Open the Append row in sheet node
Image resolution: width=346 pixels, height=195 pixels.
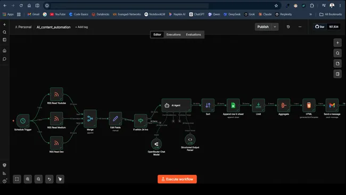(x=233, y=105)
